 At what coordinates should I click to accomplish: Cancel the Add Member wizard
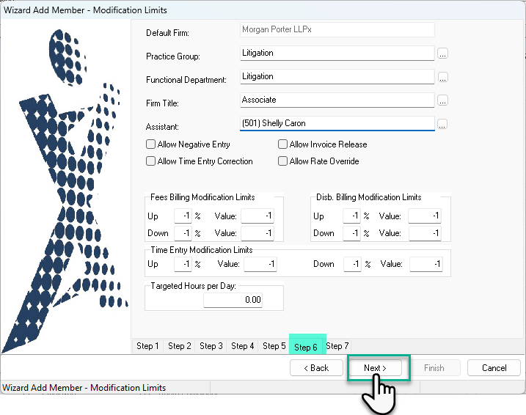494,368
